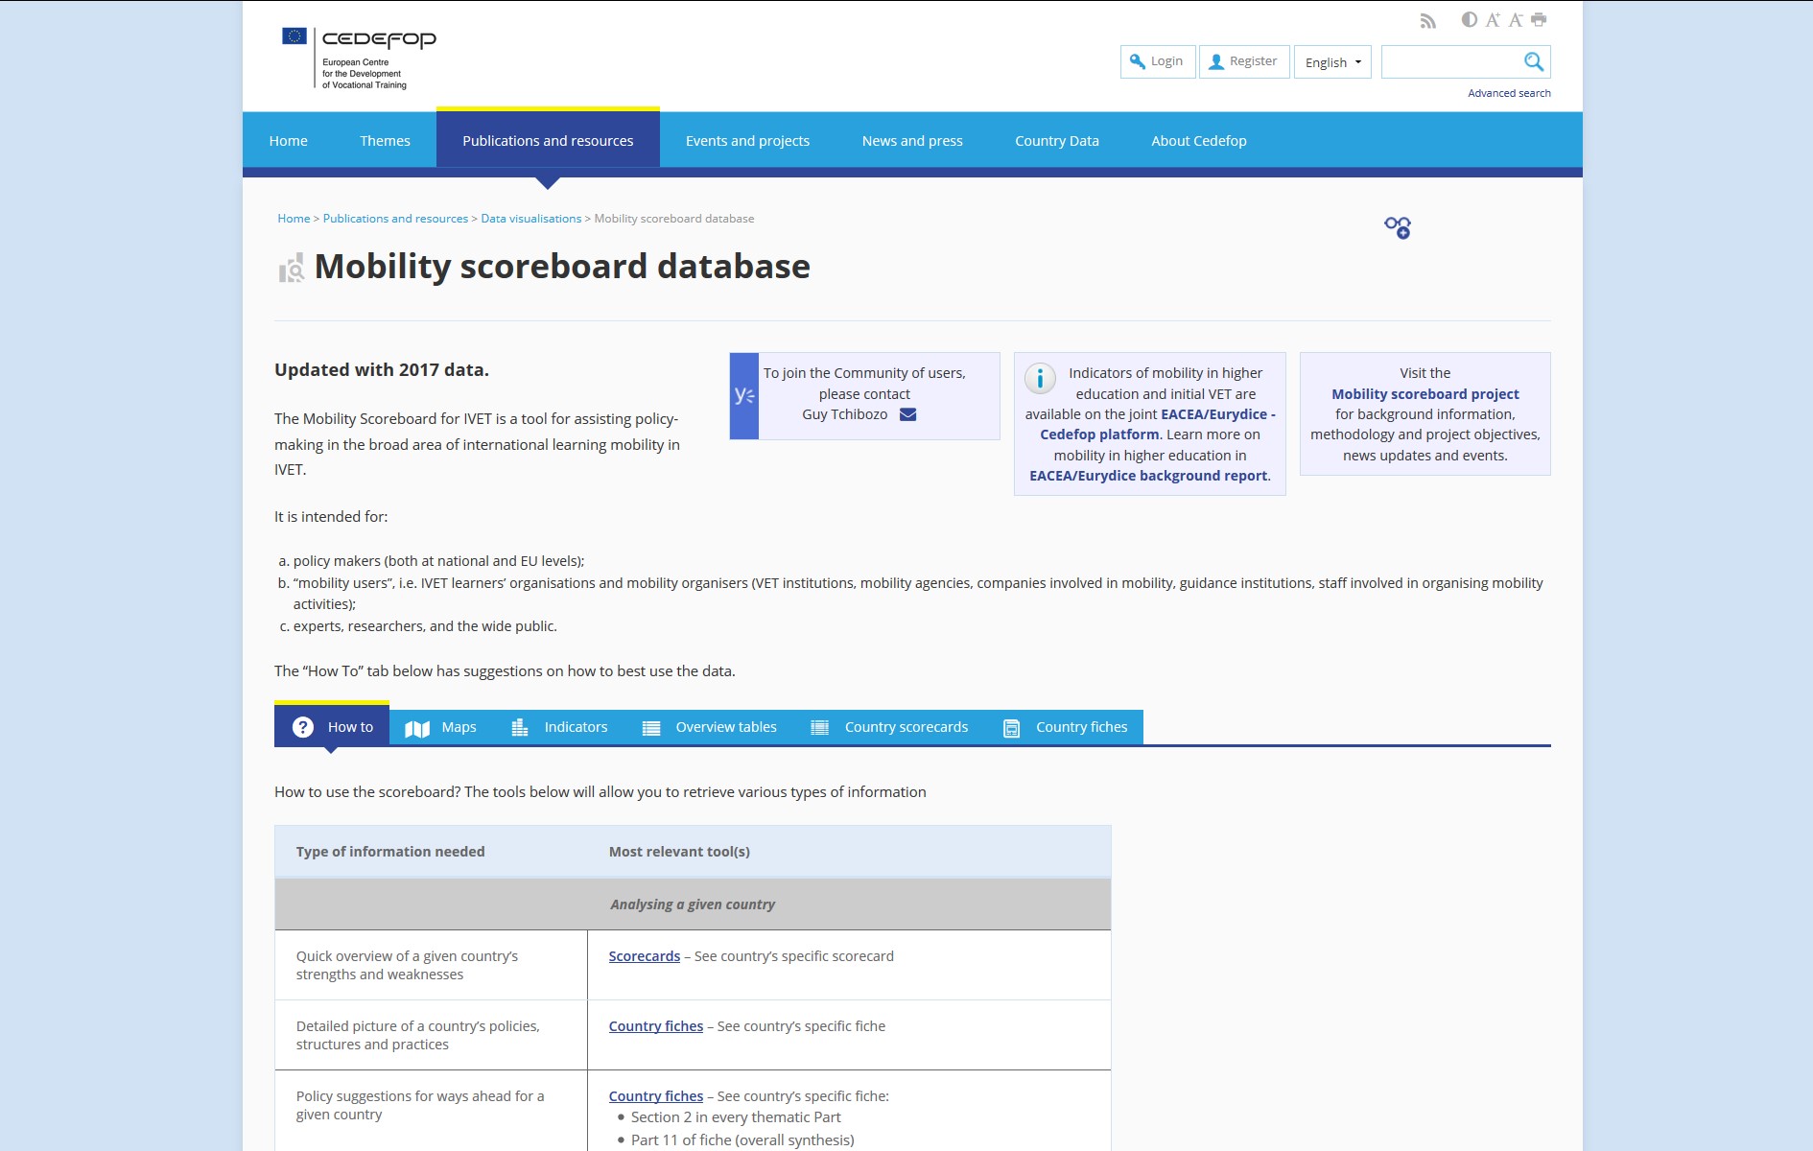Click the envelope icon next to Guy Tchibozo

(x=907, y=414)
